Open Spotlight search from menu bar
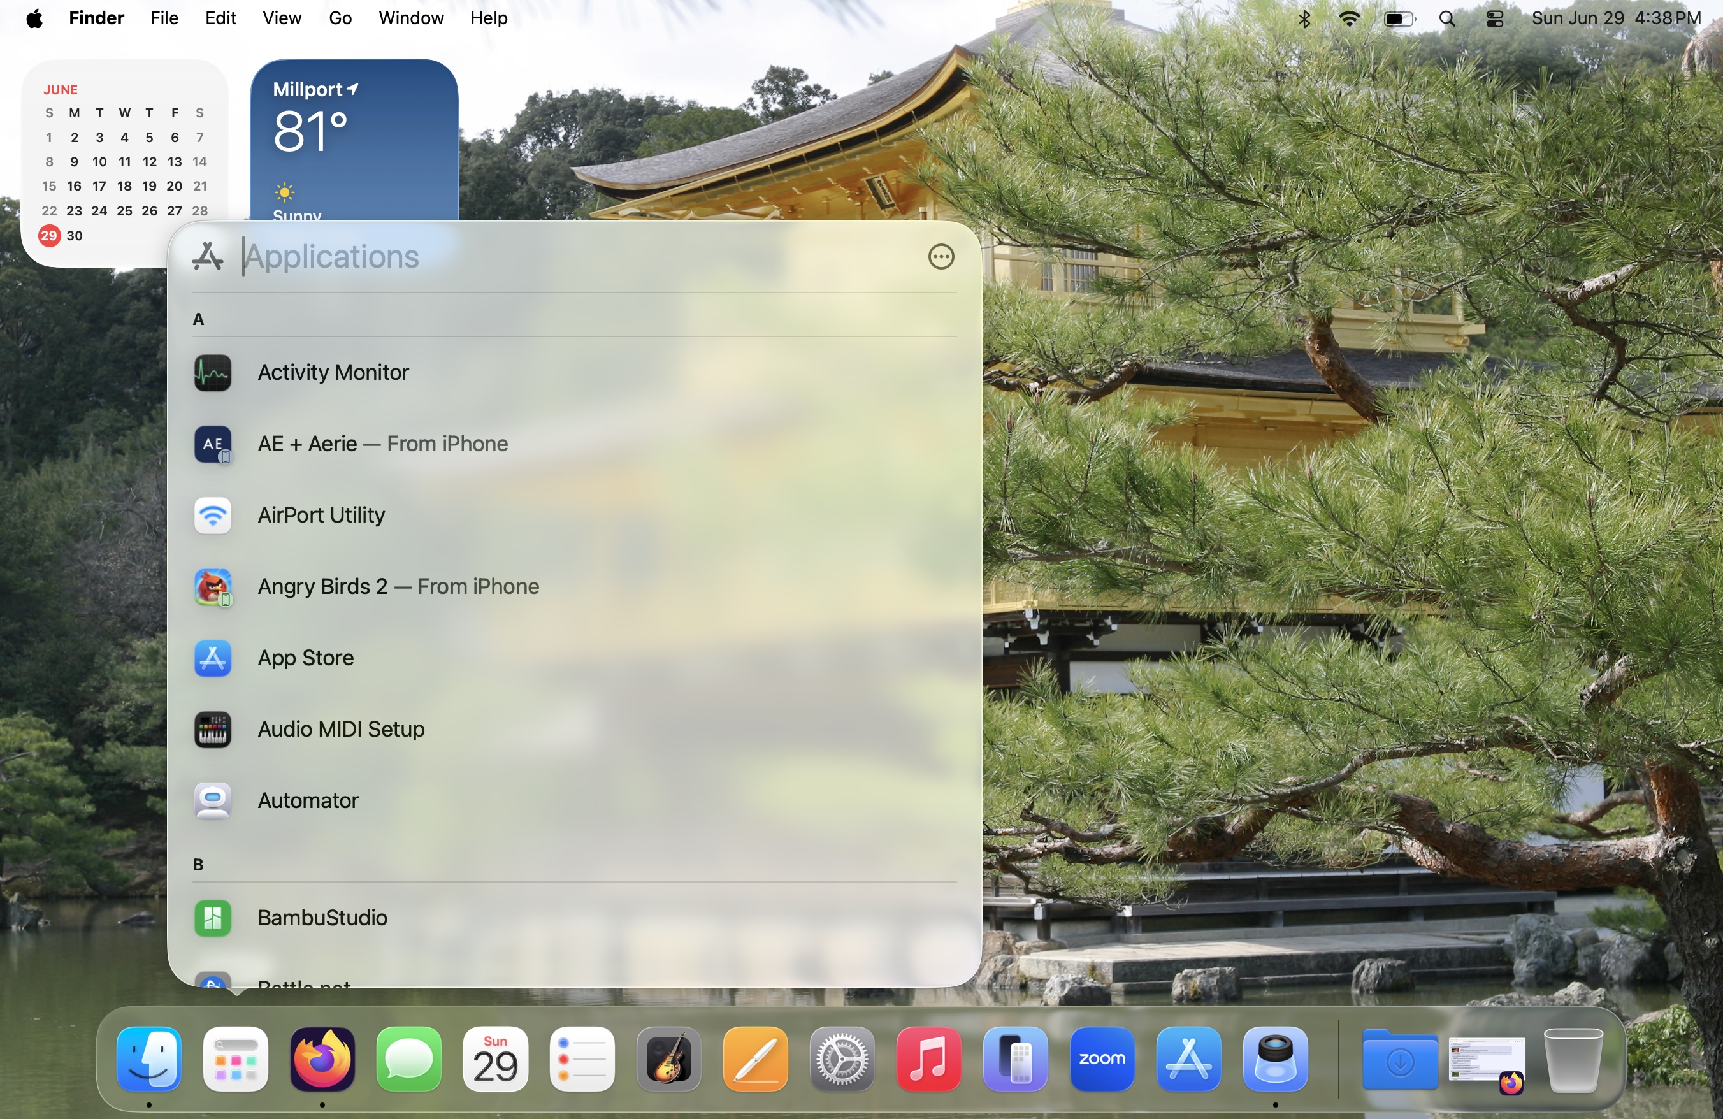 1446,19
